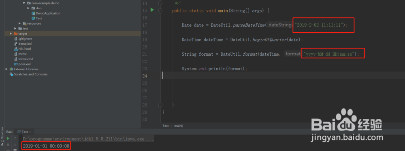405x151 pixels.
Task: Click the dao package folder icon
Action: pyautogui.click(x=33, y=8)
